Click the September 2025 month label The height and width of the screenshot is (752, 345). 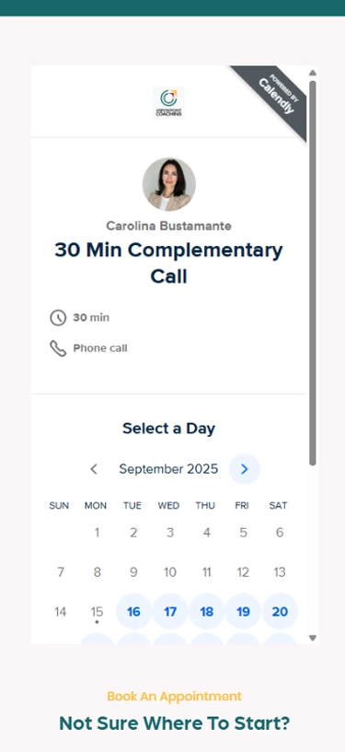(x=168, y=469)
